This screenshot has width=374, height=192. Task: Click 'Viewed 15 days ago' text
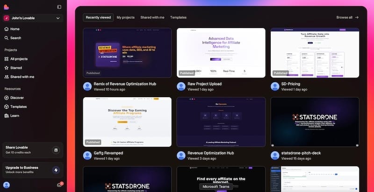pyautogui.click(x=296, y=158)
